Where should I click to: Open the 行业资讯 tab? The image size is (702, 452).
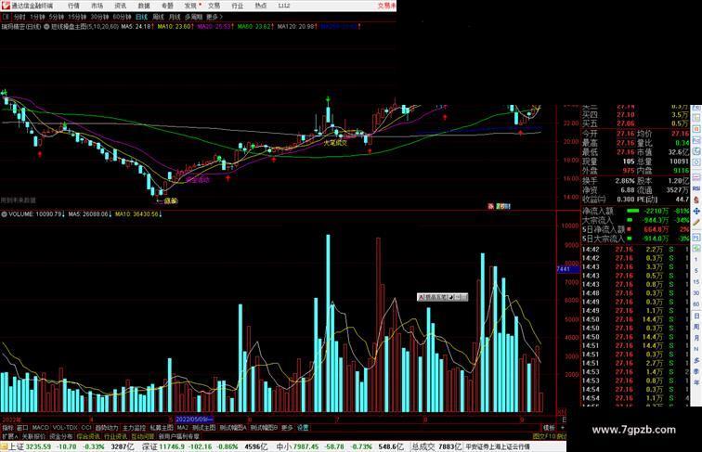tap(115, 436)
